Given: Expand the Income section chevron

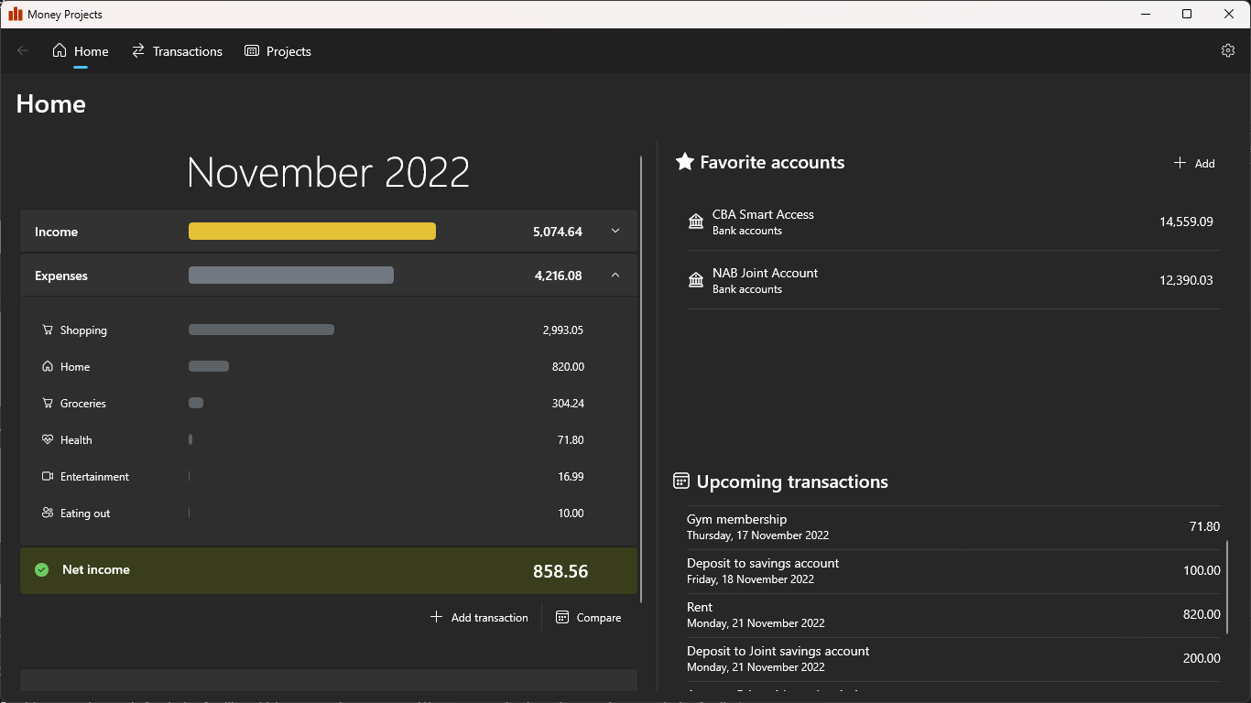Looking at the screenshot, I should (615, 232).
